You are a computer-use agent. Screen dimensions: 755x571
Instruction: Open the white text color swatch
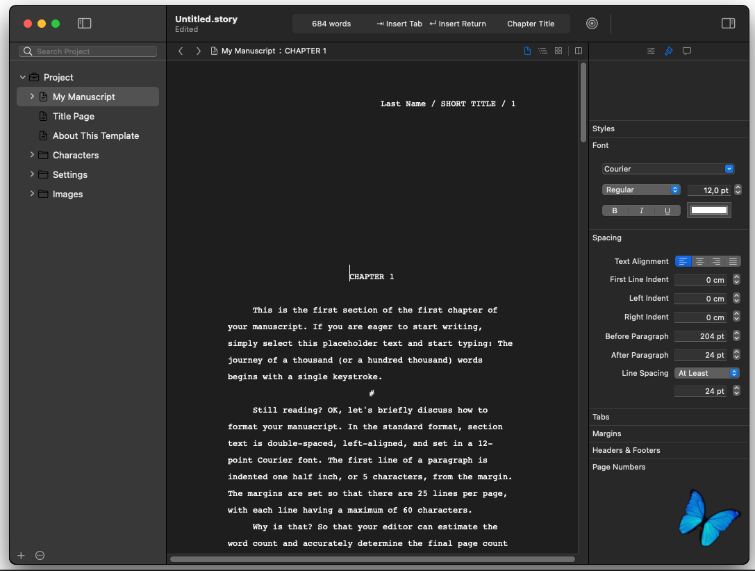coord(708,210)
